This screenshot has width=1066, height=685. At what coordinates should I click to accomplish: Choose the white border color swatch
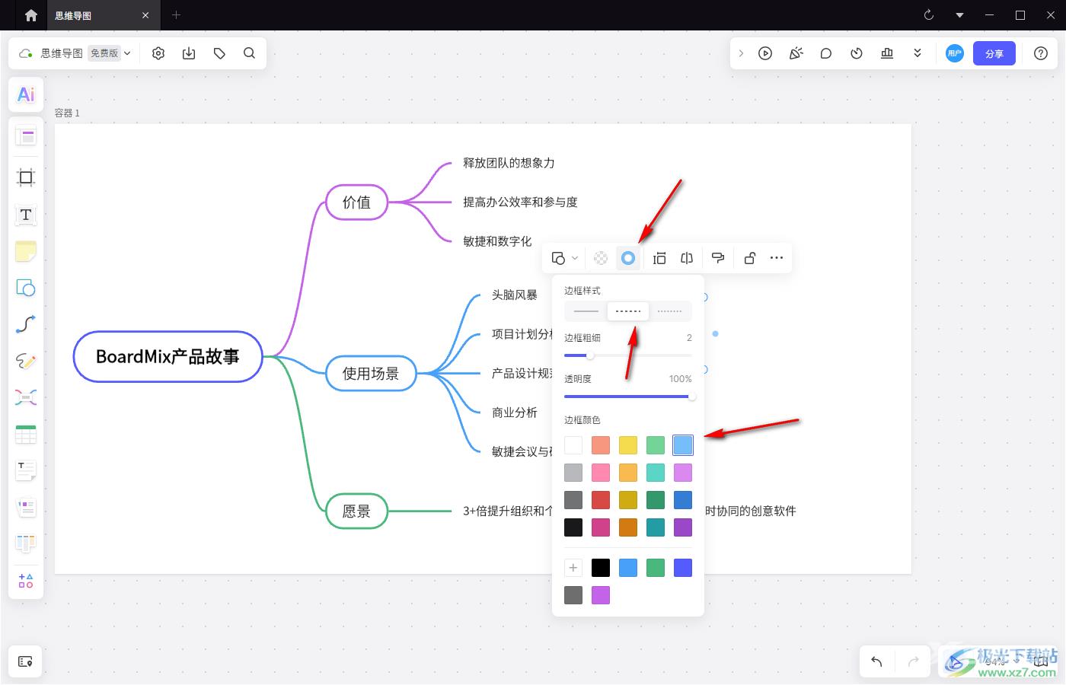coord(573,445)
